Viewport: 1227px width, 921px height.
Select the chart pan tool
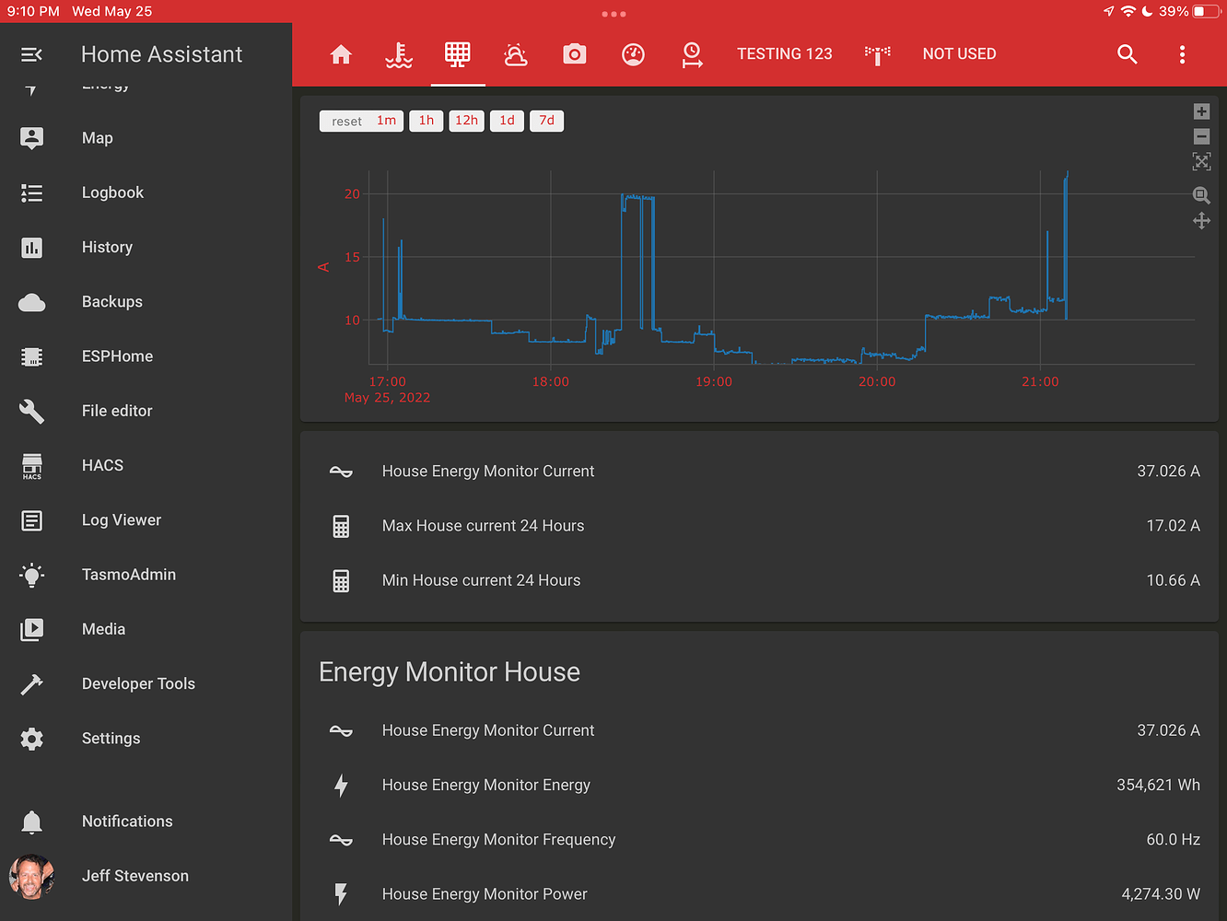[1201, 220]
